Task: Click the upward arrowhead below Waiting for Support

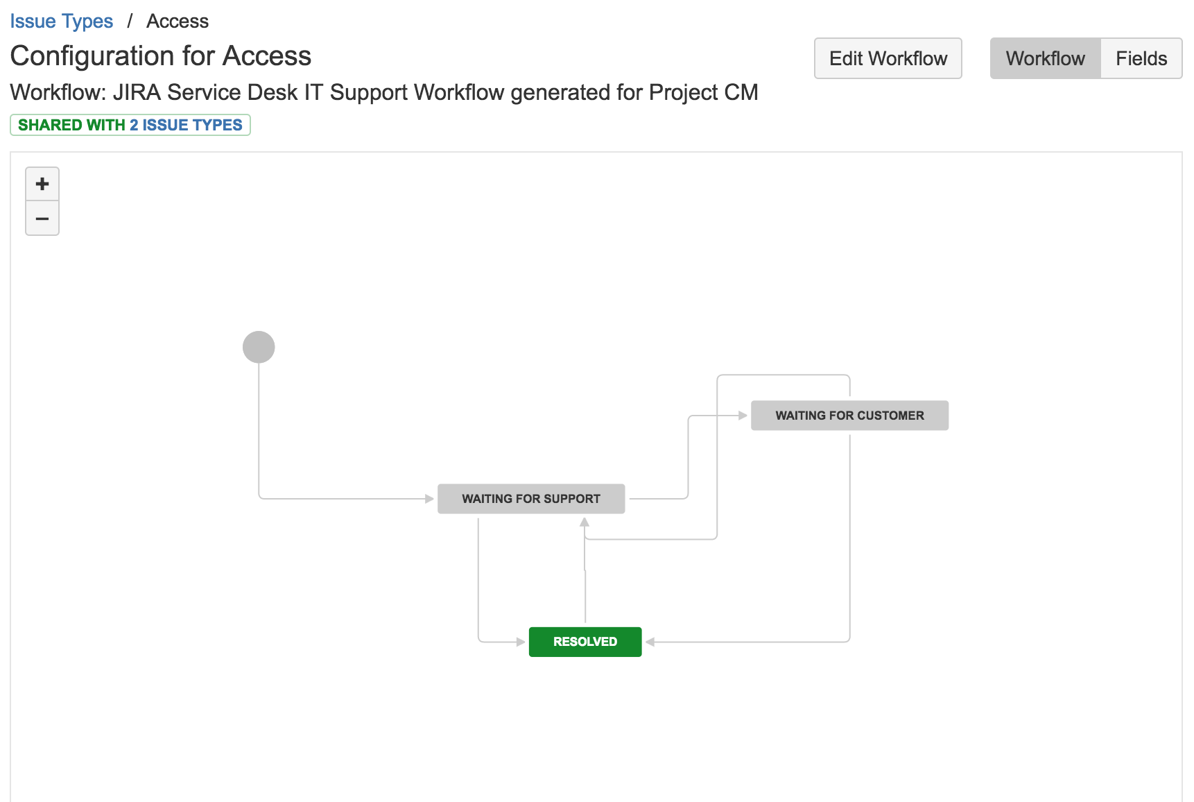Action: (x=585, y=522)
